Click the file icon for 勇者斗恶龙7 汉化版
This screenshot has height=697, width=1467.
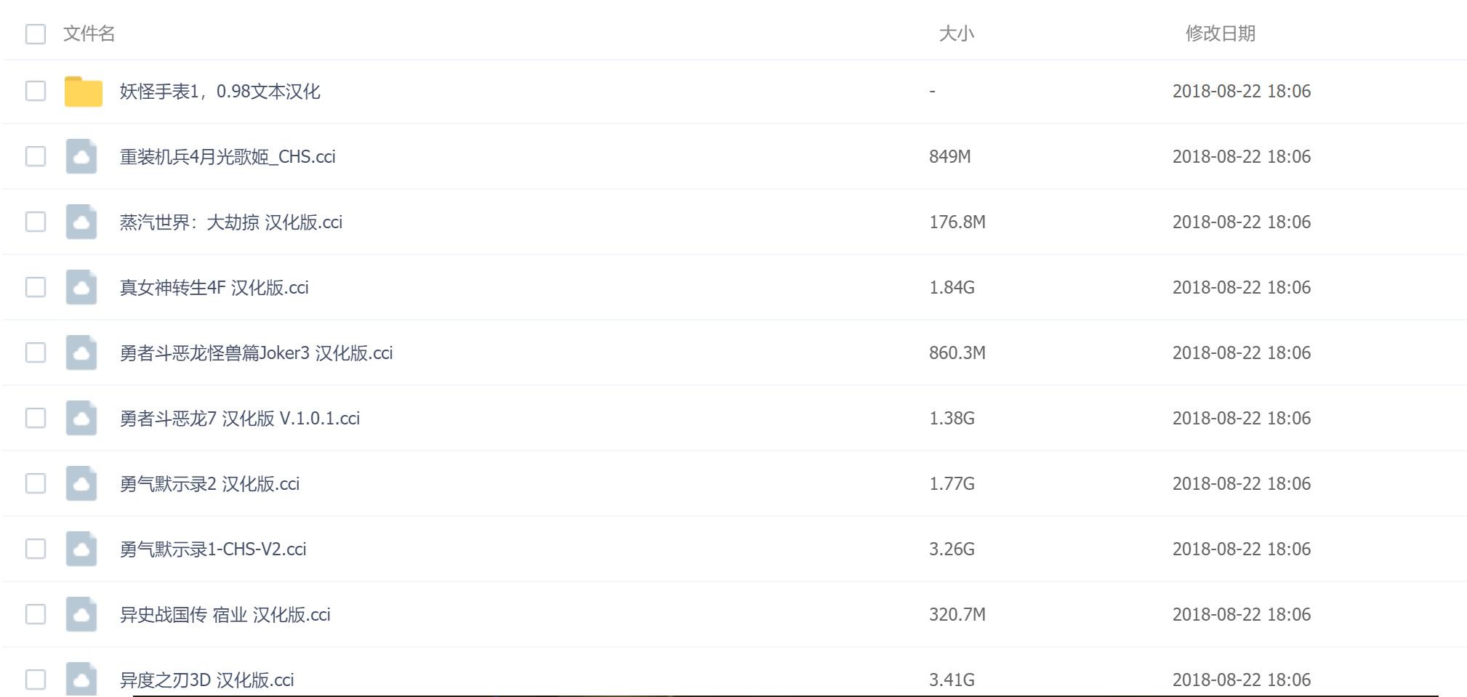81,418
